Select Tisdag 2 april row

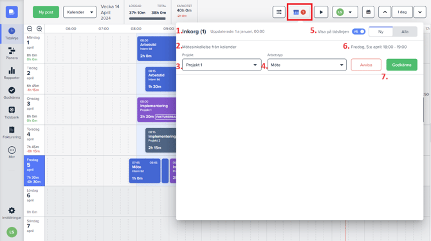coord(34,79)
